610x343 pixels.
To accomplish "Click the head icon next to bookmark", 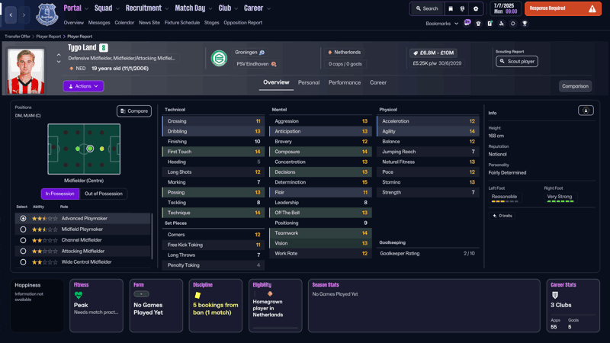I will point(462,8).
